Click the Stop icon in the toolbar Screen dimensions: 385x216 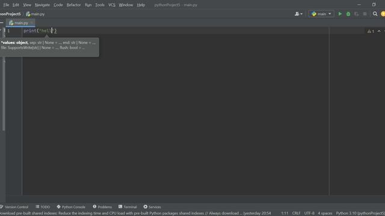(365, 14)
